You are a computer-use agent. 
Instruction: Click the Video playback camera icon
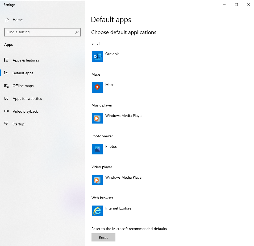coord(6,111)
